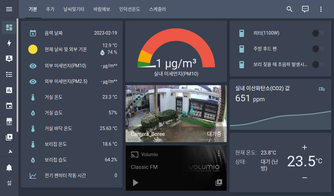334x196 pixels.
Task: Click the 보리집 습도 value 64.2%
Action: click(x=111, y=160)
